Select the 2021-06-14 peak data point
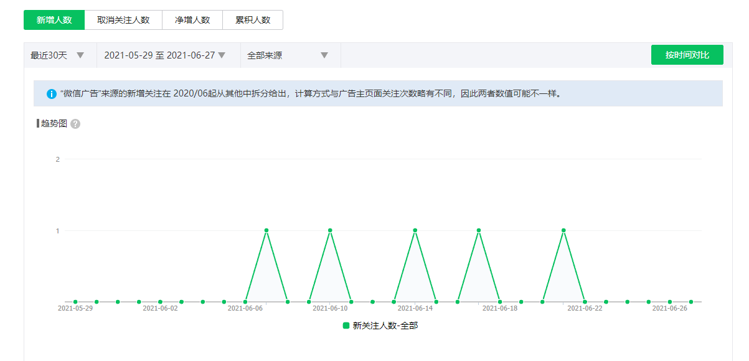This screenshot has width=749, height=361. 415,230
